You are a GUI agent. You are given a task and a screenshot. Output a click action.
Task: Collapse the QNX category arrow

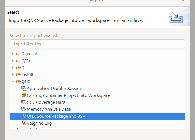(13, 82)
